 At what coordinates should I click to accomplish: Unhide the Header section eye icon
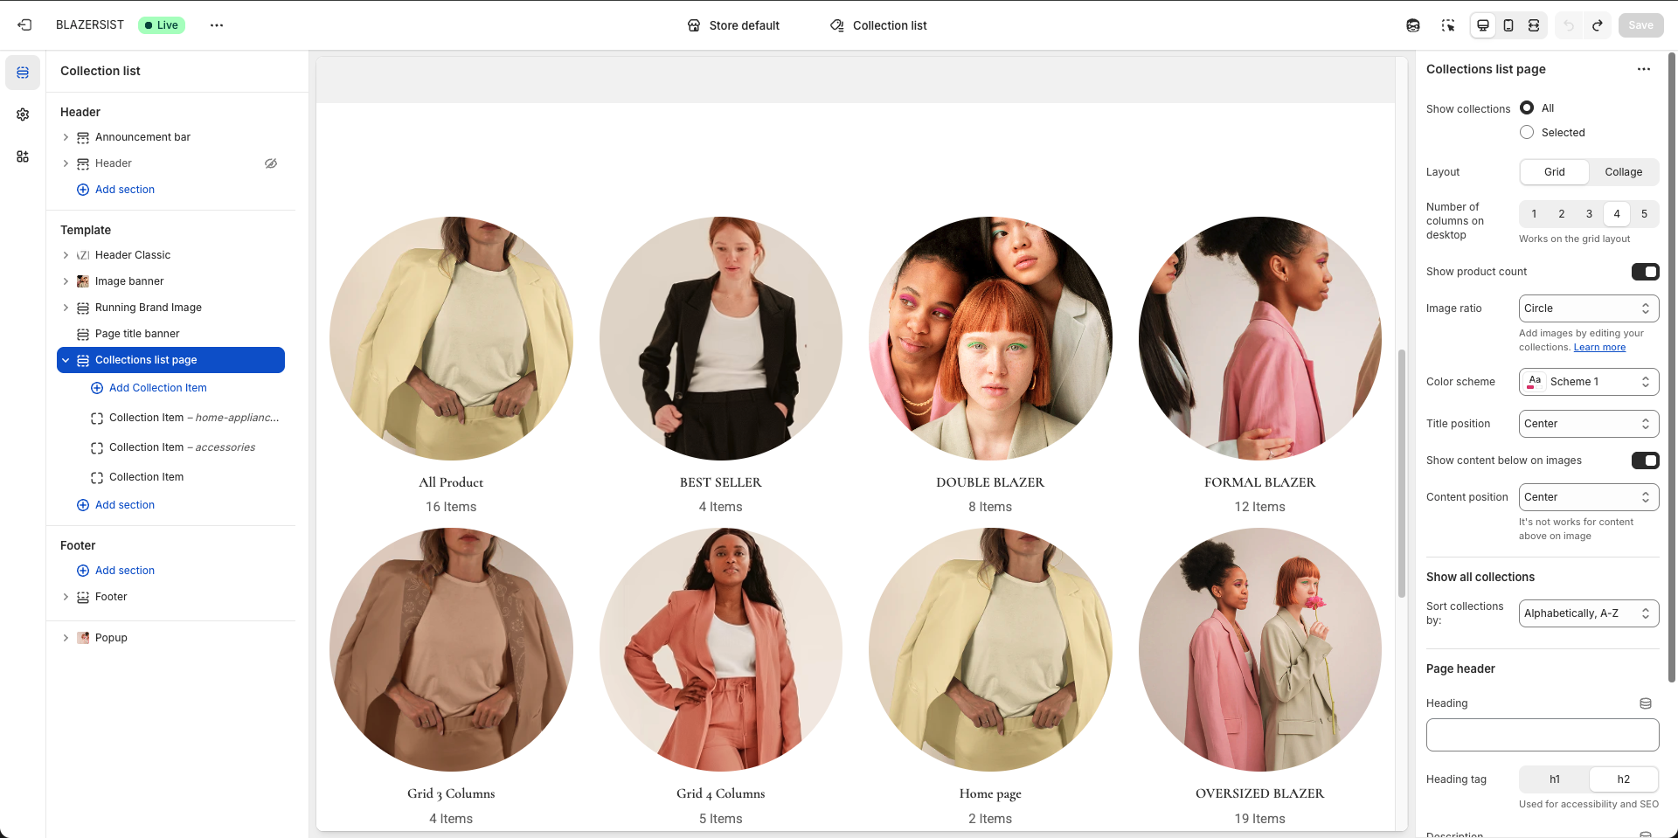(x=271, y=163)
